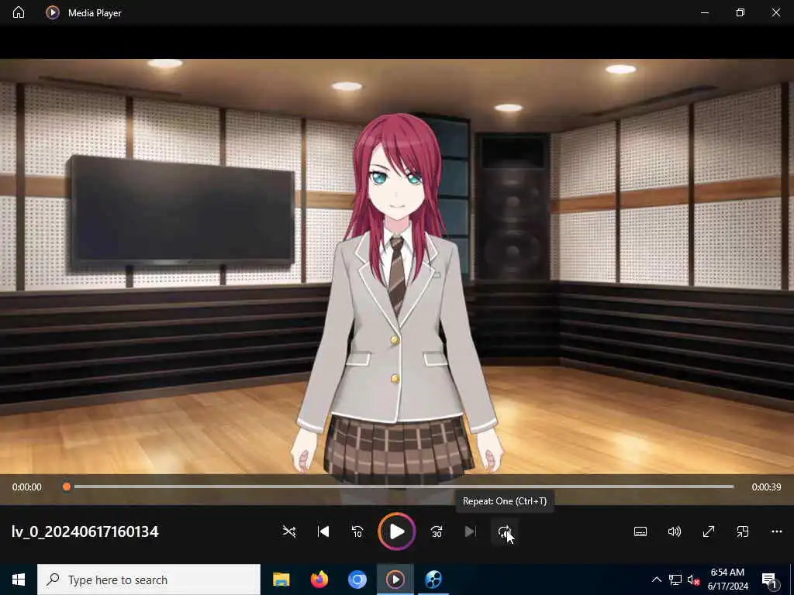Open the clock showing 6:54 AM
Image resolution: width=794 pixels, height=595 pixels.
[x=727, y=580]
